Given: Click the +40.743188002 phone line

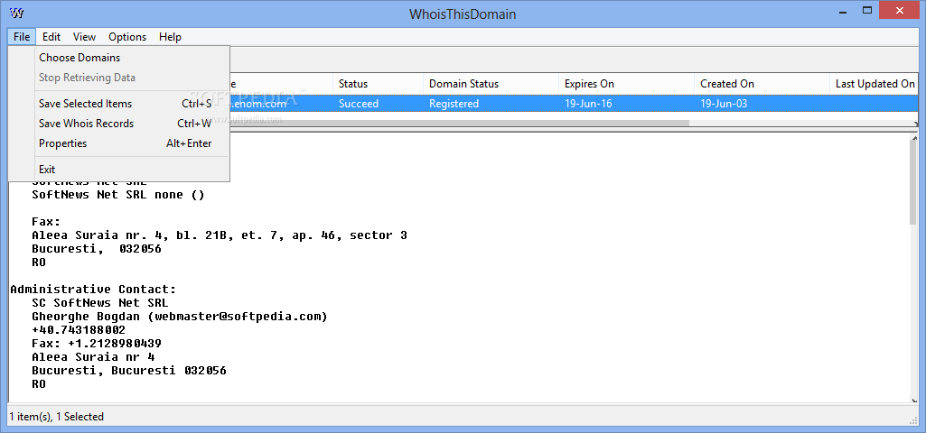Looking at the screenshot, I should pos(79,330).
